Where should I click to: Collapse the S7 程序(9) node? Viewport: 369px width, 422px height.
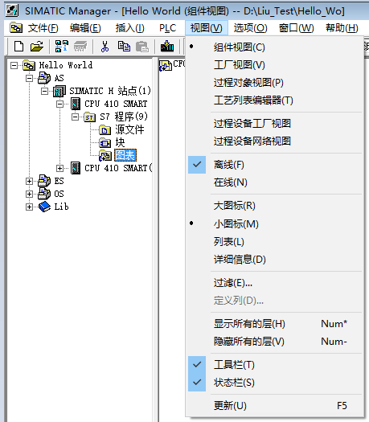(x=75, y=117)
